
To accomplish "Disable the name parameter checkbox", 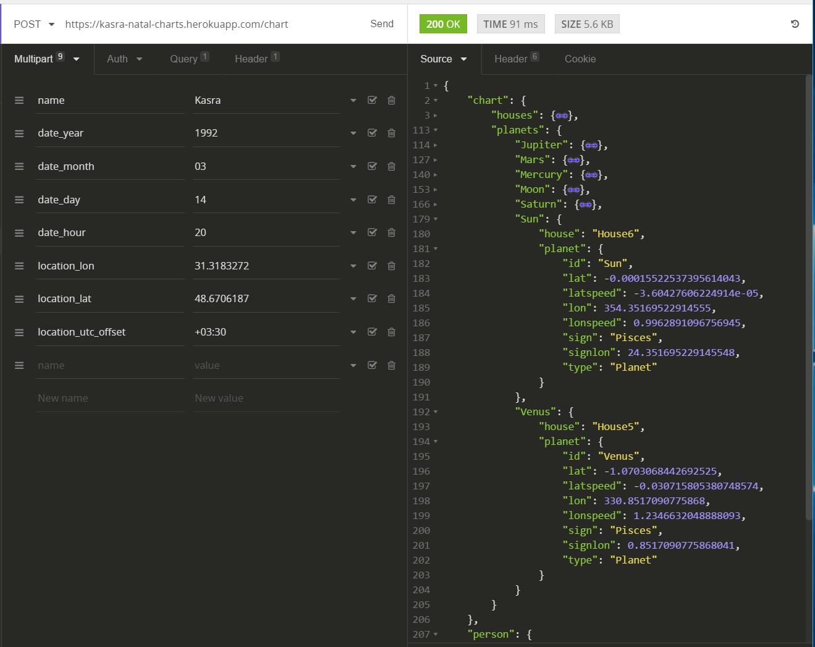I will point(372,100).
